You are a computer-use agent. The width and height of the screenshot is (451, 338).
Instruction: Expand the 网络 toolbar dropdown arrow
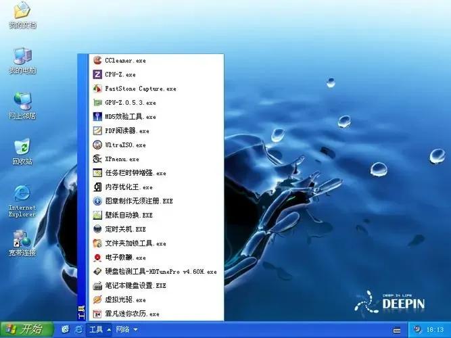[x=135, y=330]
